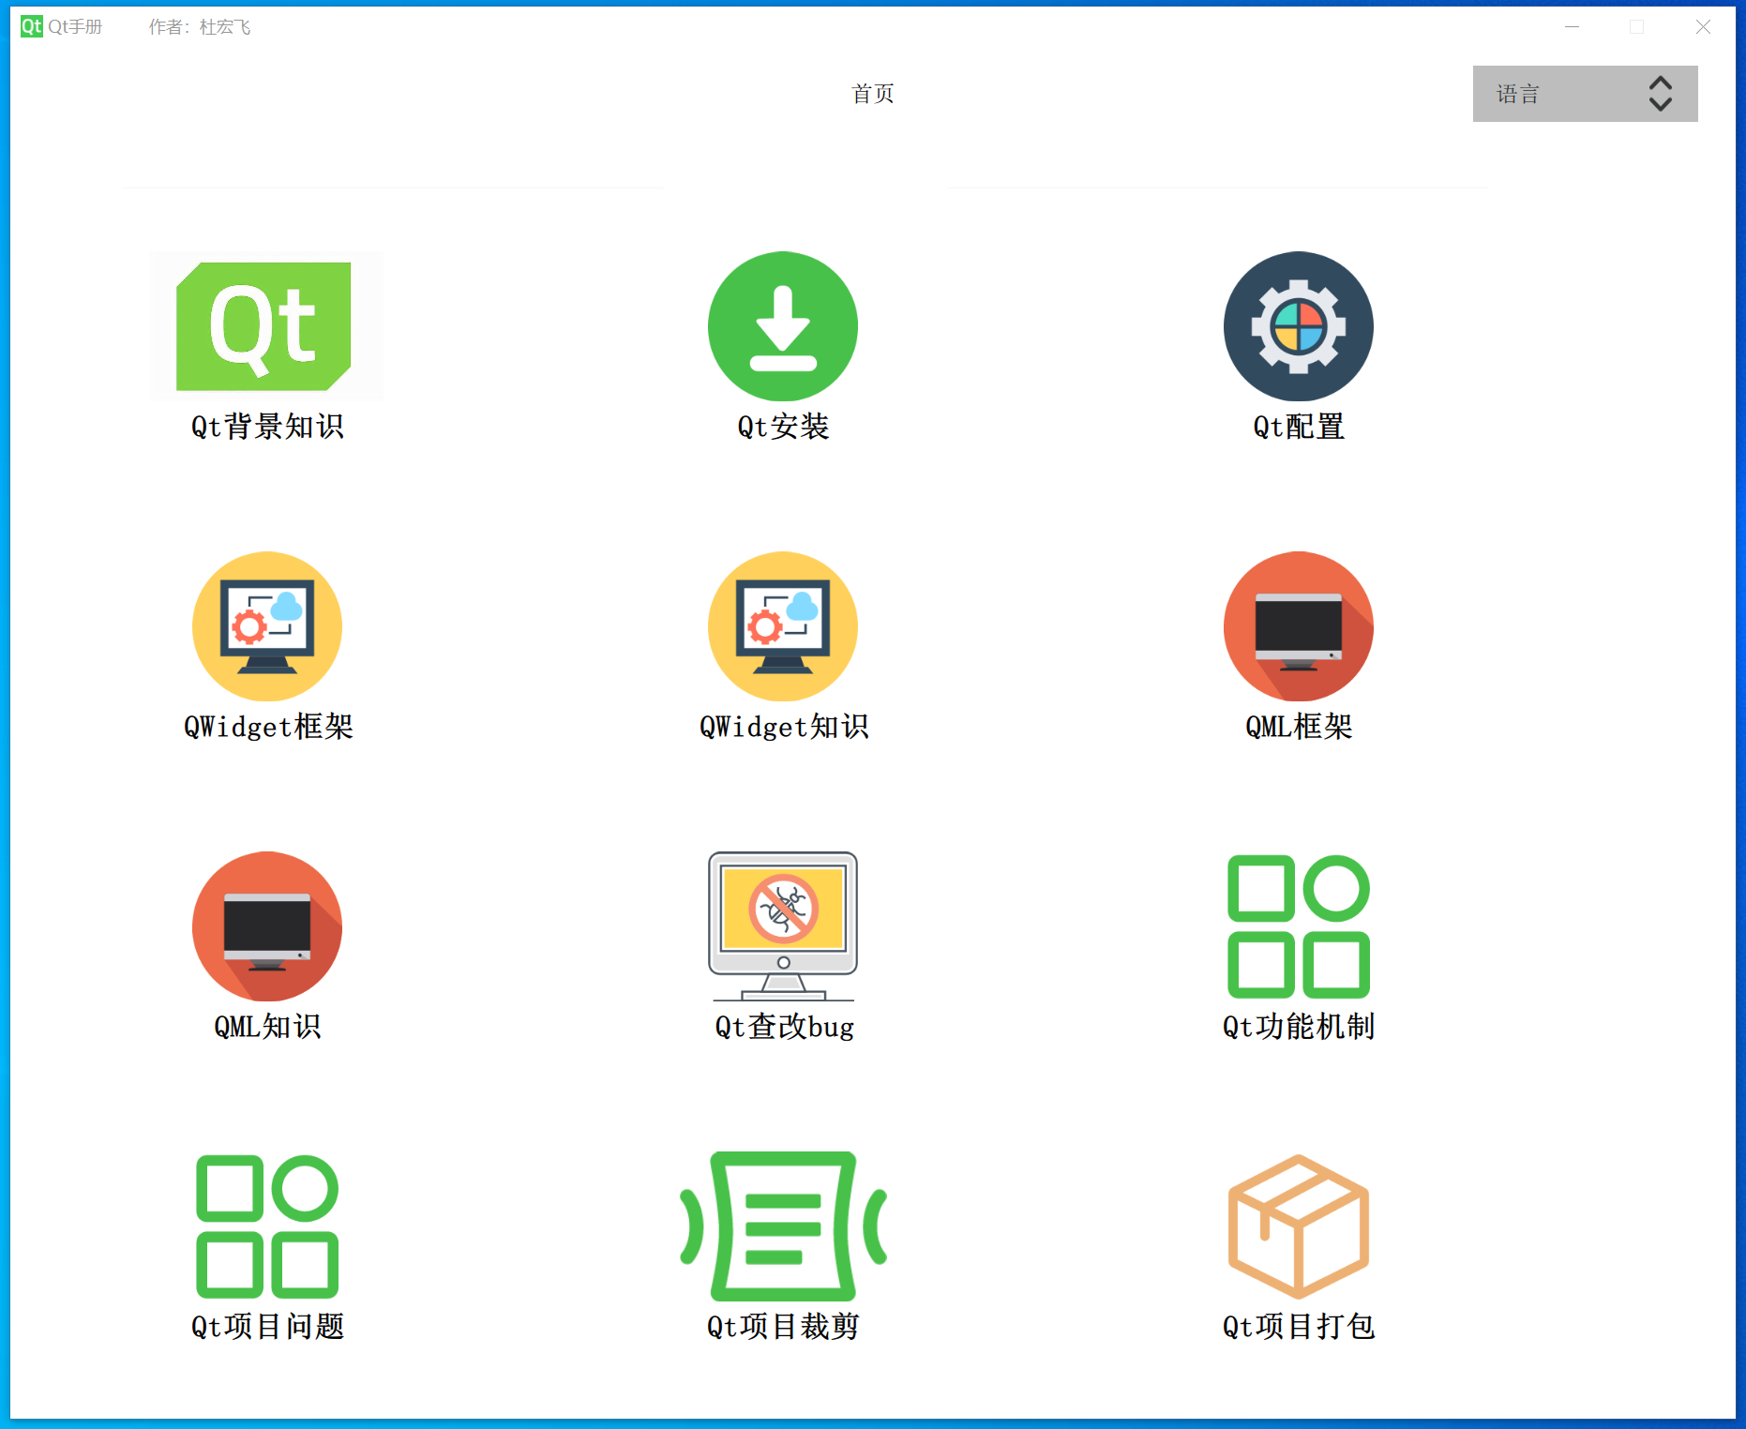This screenshot has height=1429, width=1746.
Task: Minimize the Qt手册 window
Action: 1573,27
